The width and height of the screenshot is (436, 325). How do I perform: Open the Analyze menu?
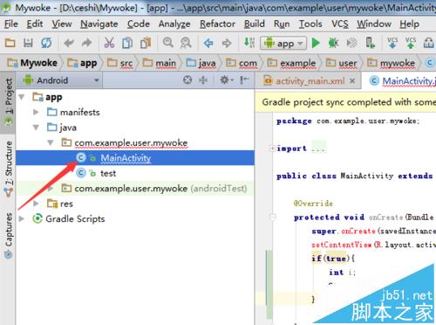(174, 24)
